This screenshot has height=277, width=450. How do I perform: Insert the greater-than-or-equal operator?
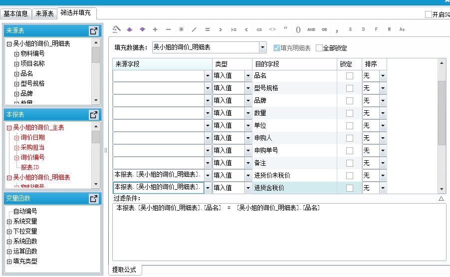233,29
